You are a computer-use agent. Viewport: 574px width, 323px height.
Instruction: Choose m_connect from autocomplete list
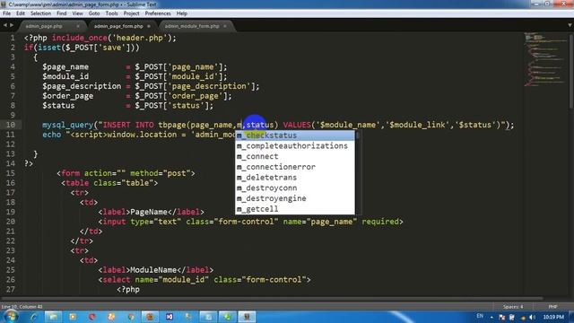click(295, 156)
